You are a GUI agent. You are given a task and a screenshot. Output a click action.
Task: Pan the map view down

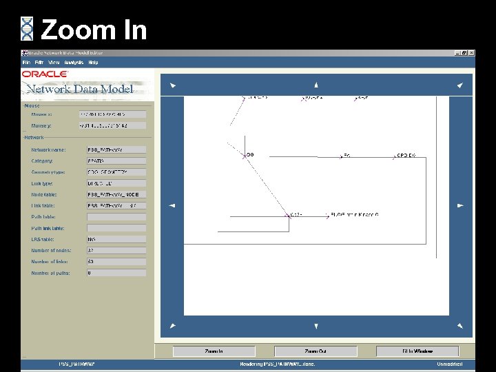tap(316, 326)
